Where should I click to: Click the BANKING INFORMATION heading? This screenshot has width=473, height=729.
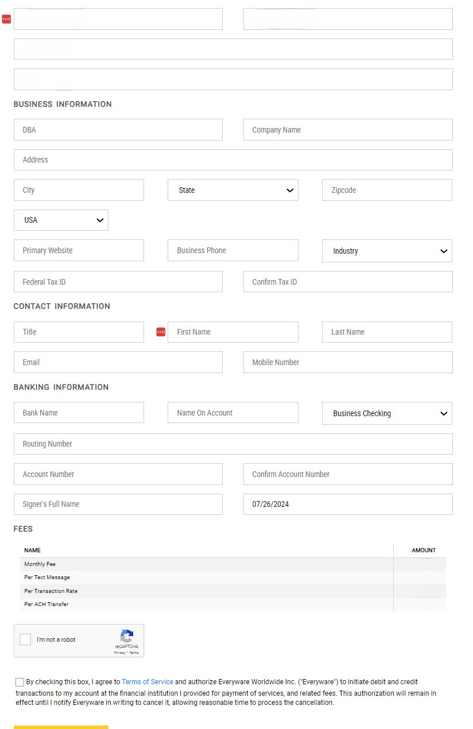tap(61, 387)
